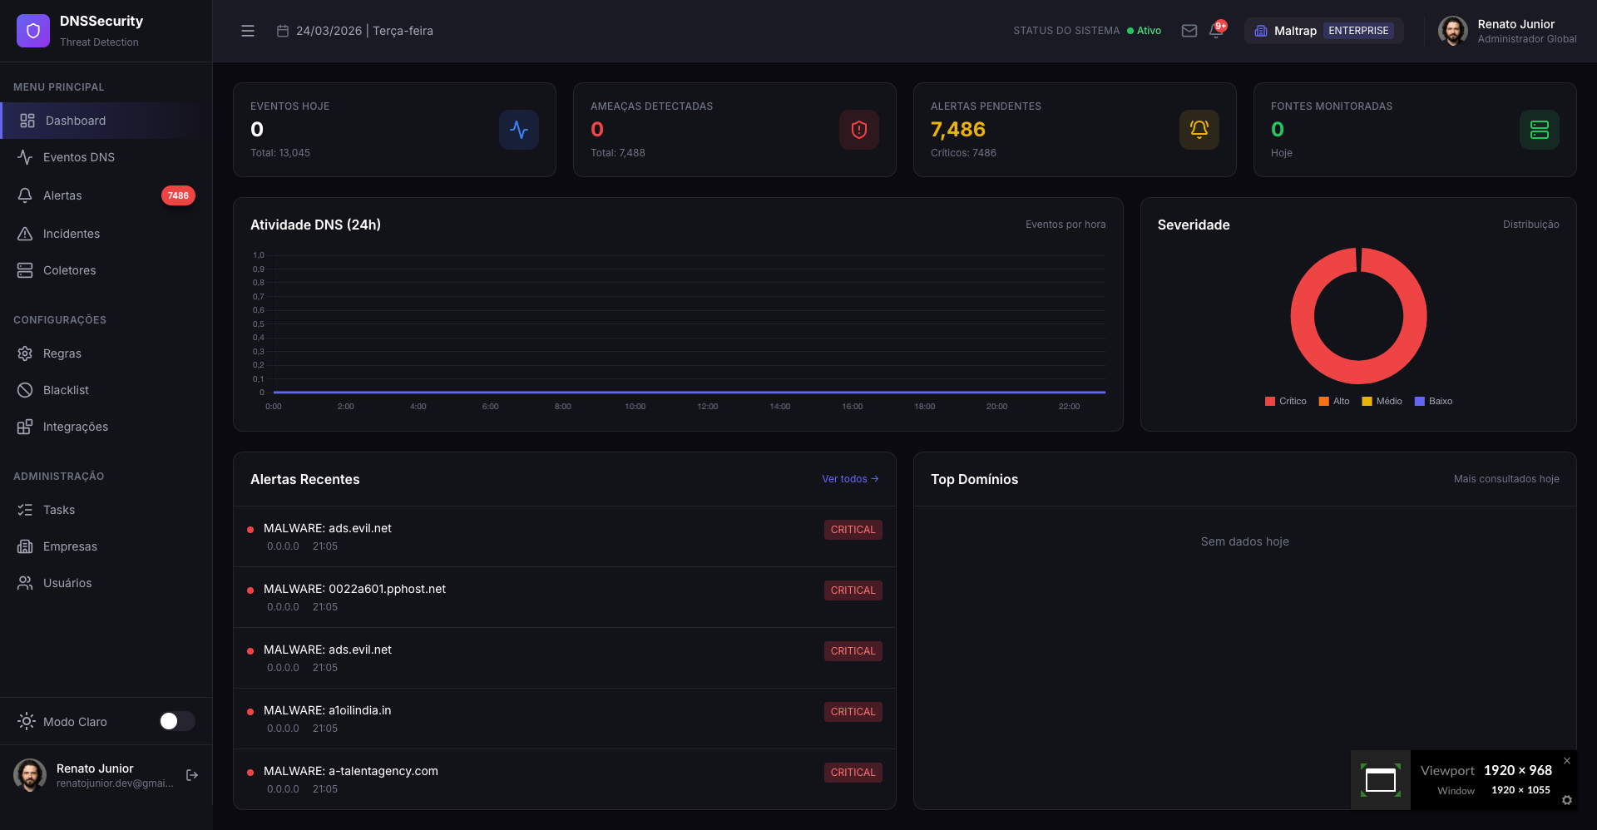View notifications via the bell icon
This screenshot has width=1597, height=830.
pos(1215,31)
